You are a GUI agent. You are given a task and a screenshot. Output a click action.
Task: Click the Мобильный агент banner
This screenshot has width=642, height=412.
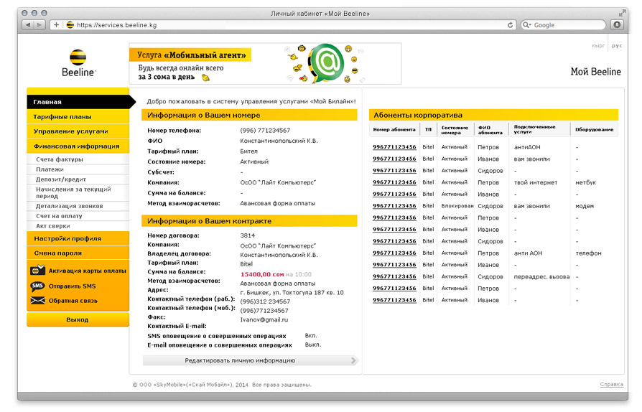point(265,63)
